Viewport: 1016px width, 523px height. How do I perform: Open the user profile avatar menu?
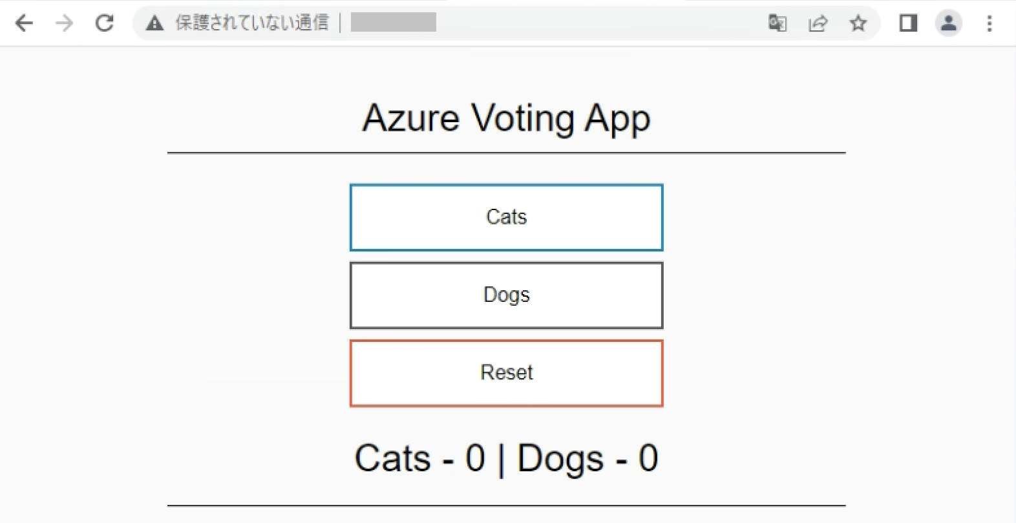pyautogui.click(x=948, y=23)
